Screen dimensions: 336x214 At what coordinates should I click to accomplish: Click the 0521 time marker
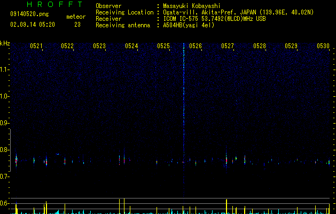(x=36, y=45)
